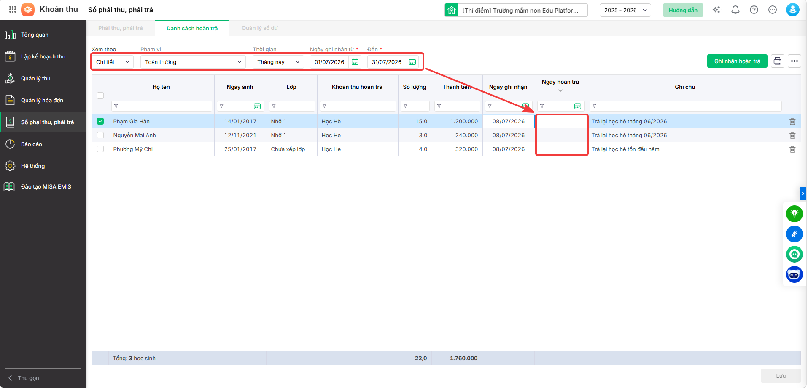
Task: Click the Đến date field
Action: point(387,62)
